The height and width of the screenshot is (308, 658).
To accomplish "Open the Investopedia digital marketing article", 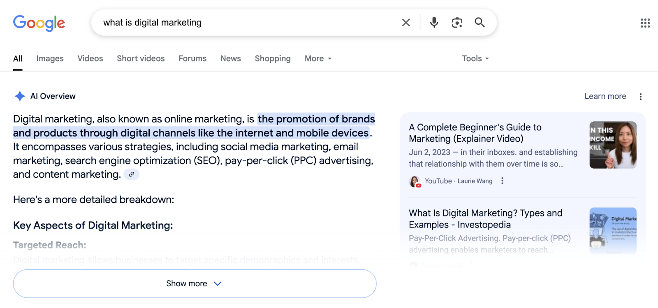I will (485, 219).
